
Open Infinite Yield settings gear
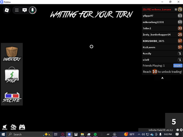click(181, 130)
